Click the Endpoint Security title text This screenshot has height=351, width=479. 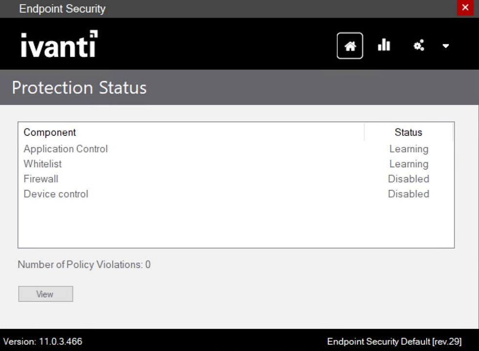63,8
